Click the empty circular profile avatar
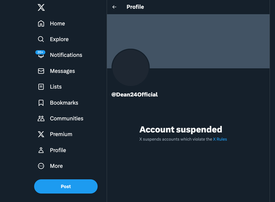This screenshot has width=275, height=202. (x=130, y=68)
